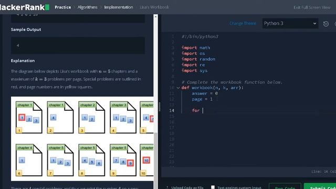Click the 'page = 1' code line
Image resolution: width=336 pixels, height=189 pixels.
coord(202,99)
